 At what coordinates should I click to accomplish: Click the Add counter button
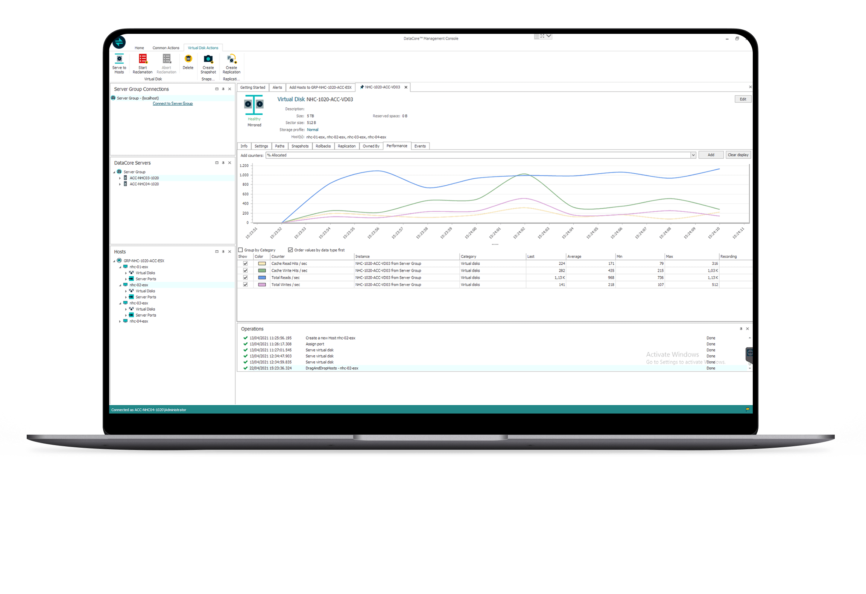coord(711,155)
